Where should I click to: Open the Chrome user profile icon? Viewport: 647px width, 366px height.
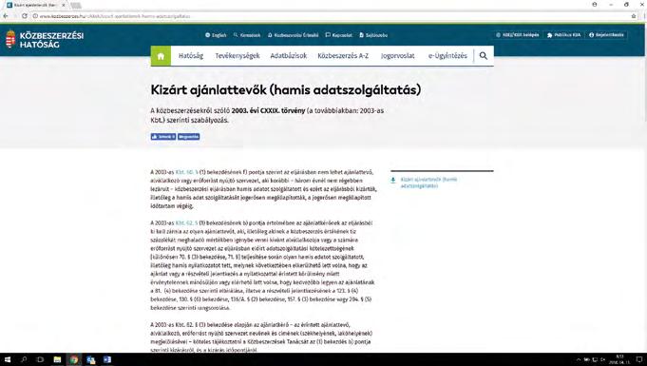point(594,4)
